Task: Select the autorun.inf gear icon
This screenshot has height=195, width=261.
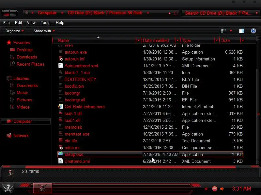Action: point(61,59)
